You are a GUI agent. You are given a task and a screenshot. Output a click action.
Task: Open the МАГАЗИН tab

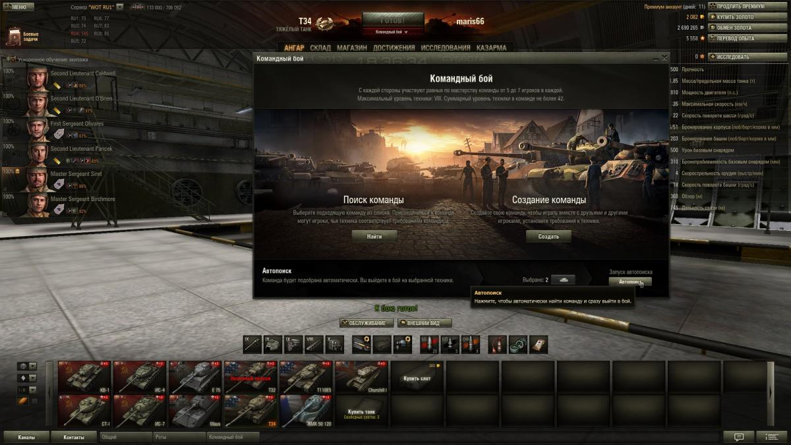(x=352, y=47)
